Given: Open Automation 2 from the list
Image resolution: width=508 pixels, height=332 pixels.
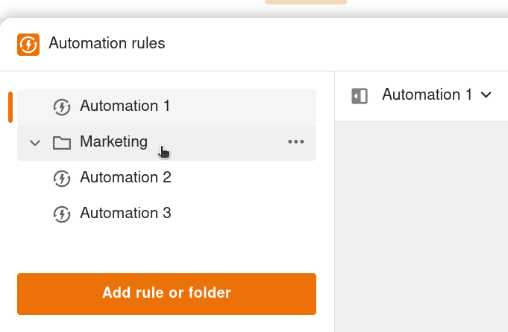Looking at the screenshot, I should click(x=125, y=178).
